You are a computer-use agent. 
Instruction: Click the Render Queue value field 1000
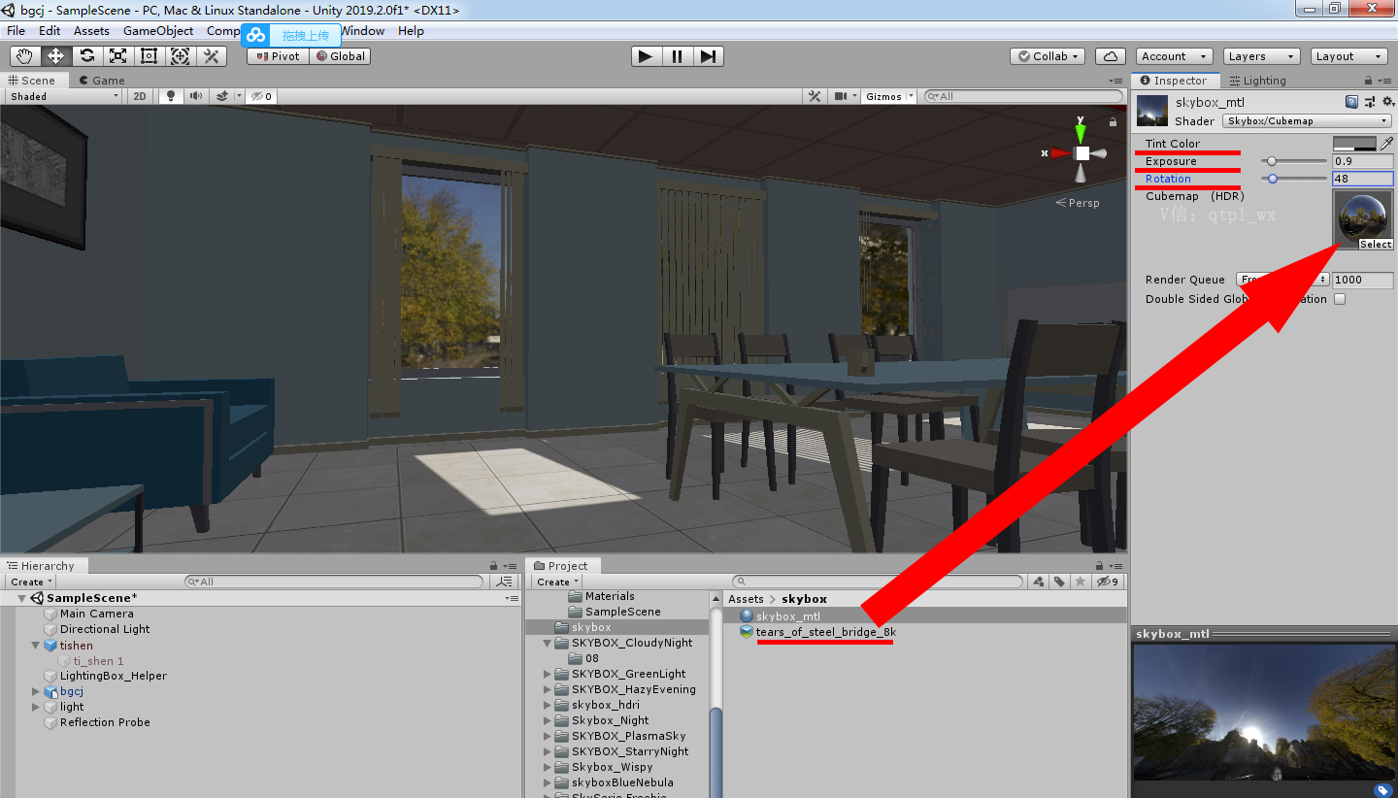pos(1363,280)
